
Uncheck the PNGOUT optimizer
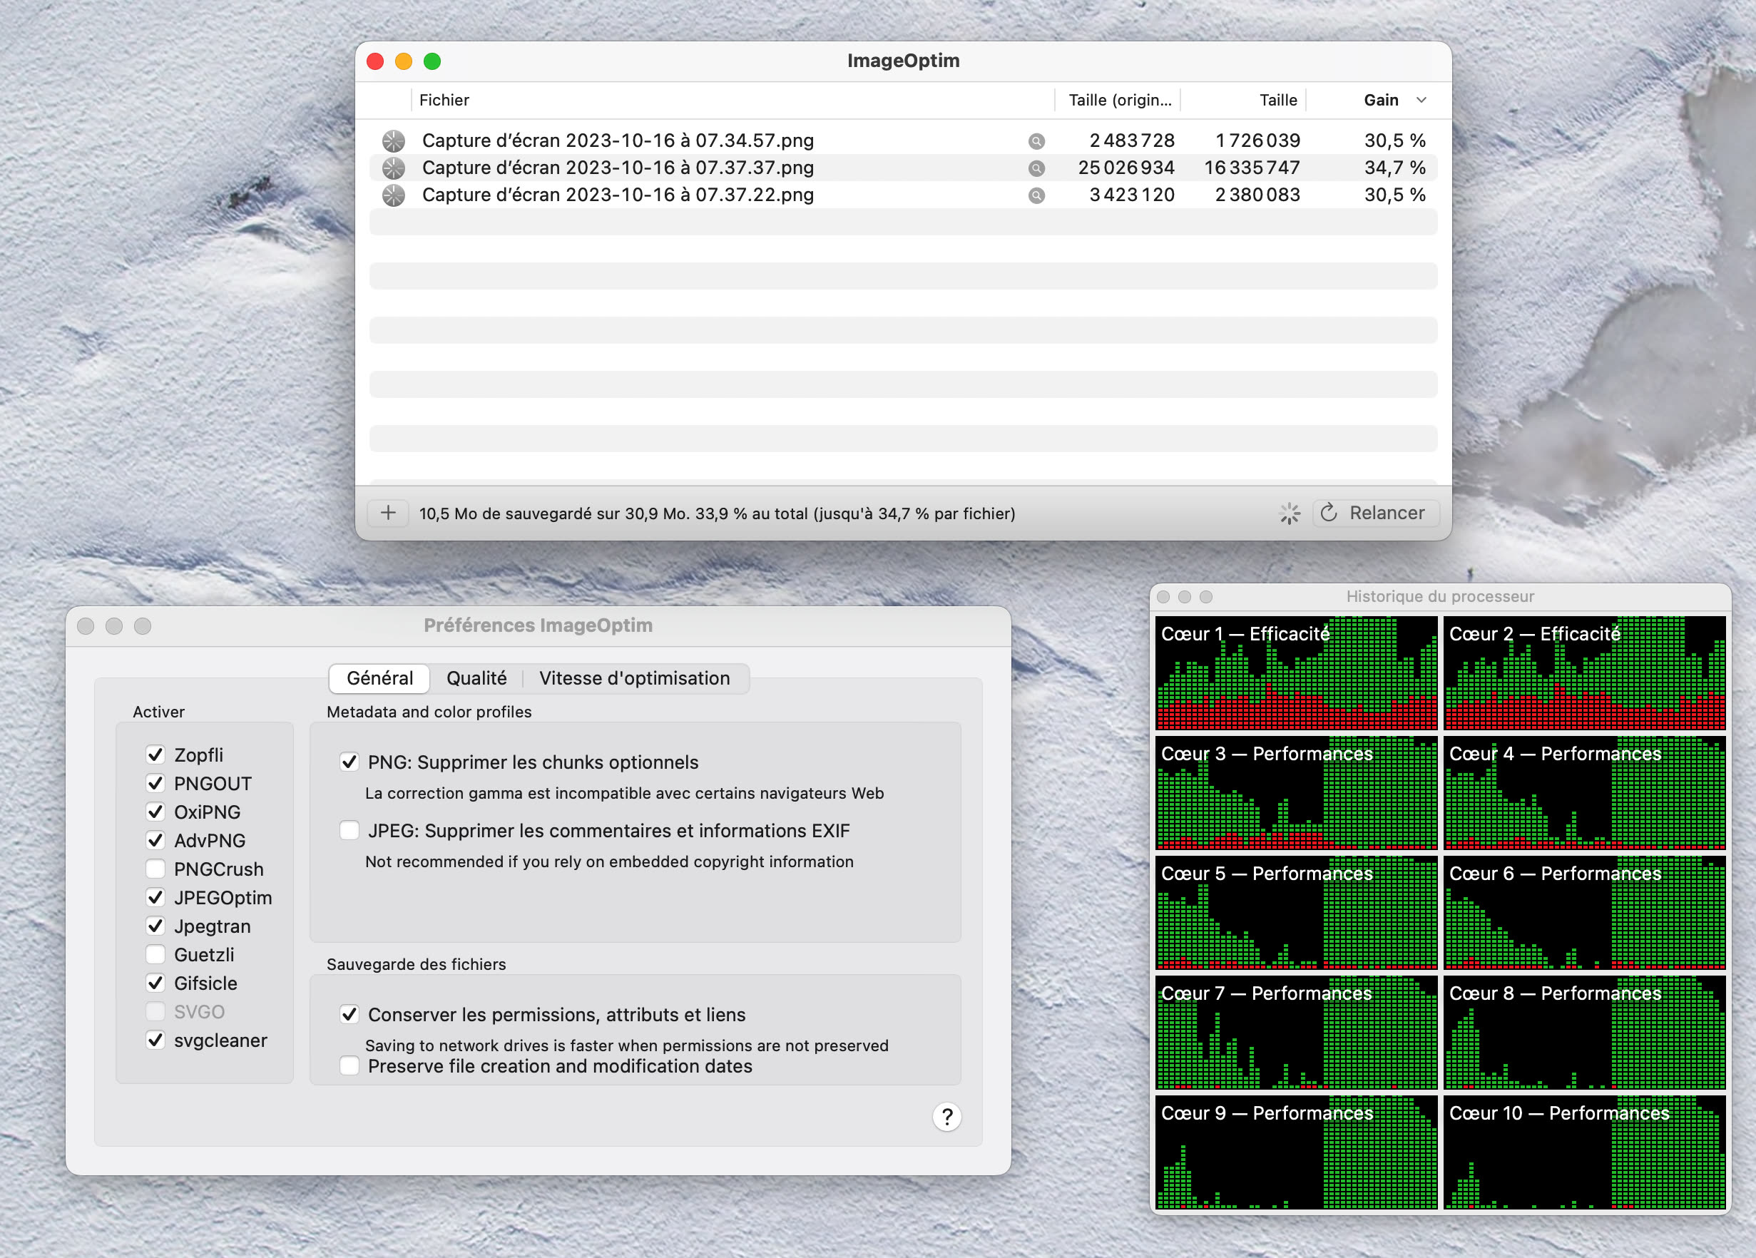click(x=155, y=784)
